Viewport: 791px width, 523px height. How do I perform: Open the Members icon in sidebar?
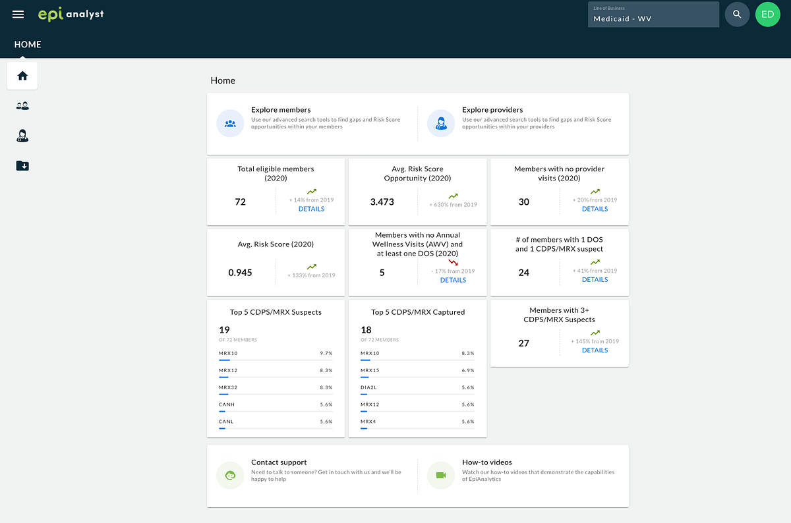(x=22, y=105)
